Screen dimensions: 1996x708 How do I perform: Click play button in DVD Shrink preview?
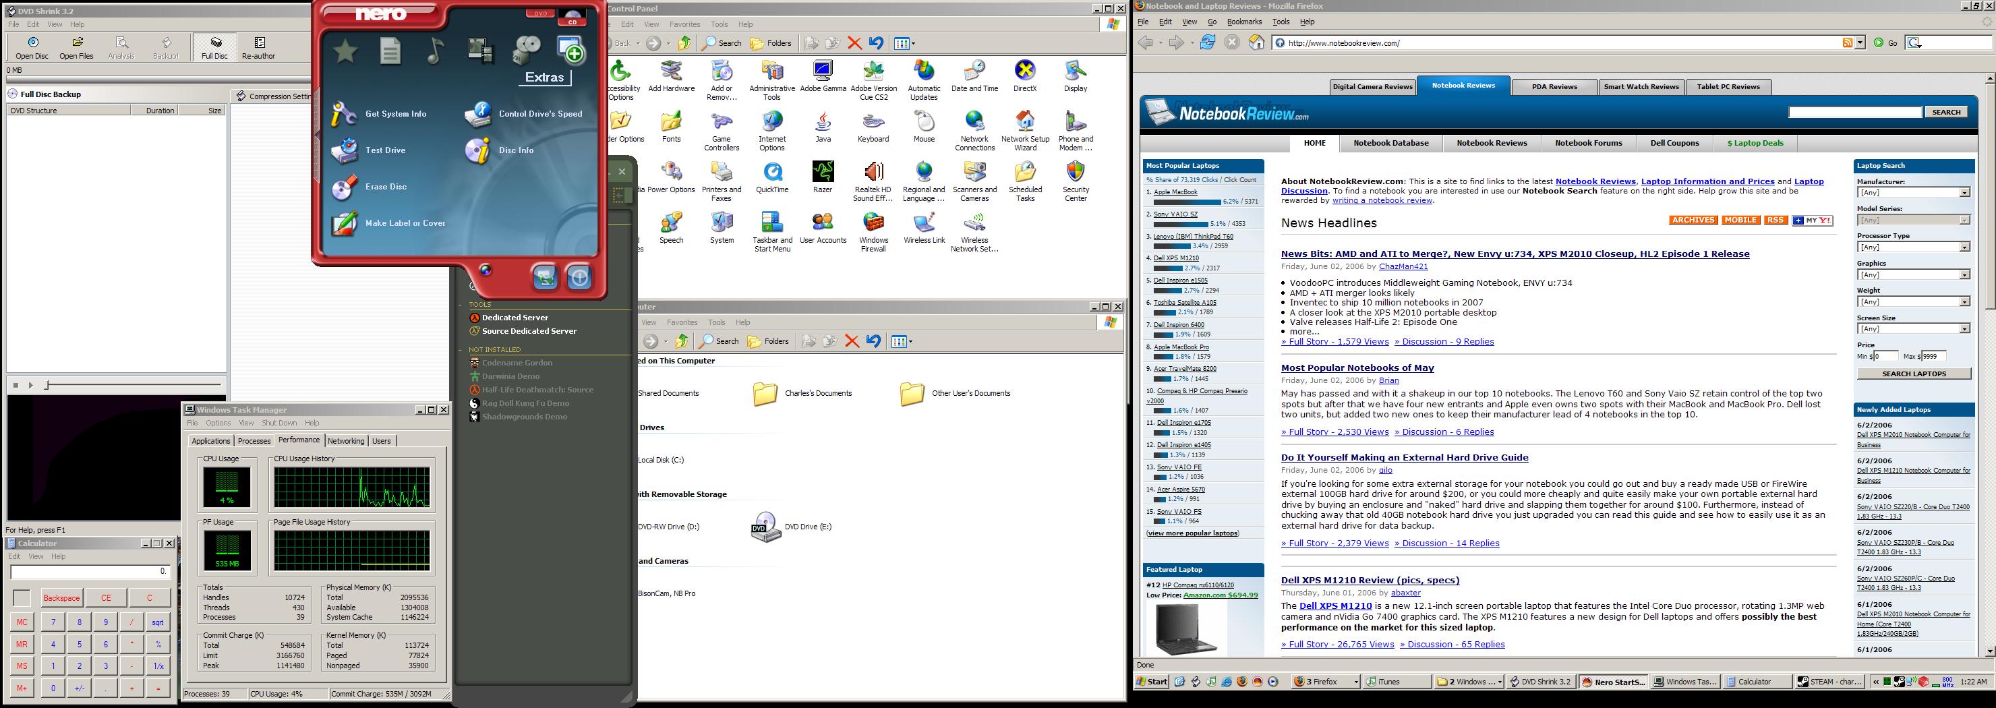tap(31, 385)
